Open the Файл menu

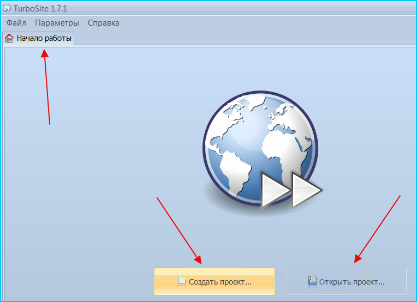[16, 23]
